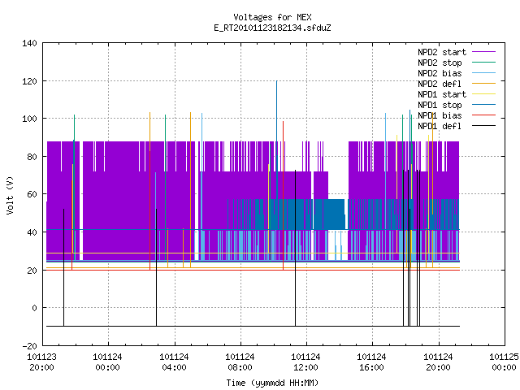Click the purple NPD2 start legend line
This screenshot has height=390, width=520.
[484, 52]
